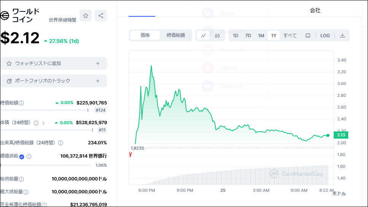Click info icon next to 総供給量
The height and width of the screenshot is (207, 368).
pyautogui.click(x=21, y=179)
